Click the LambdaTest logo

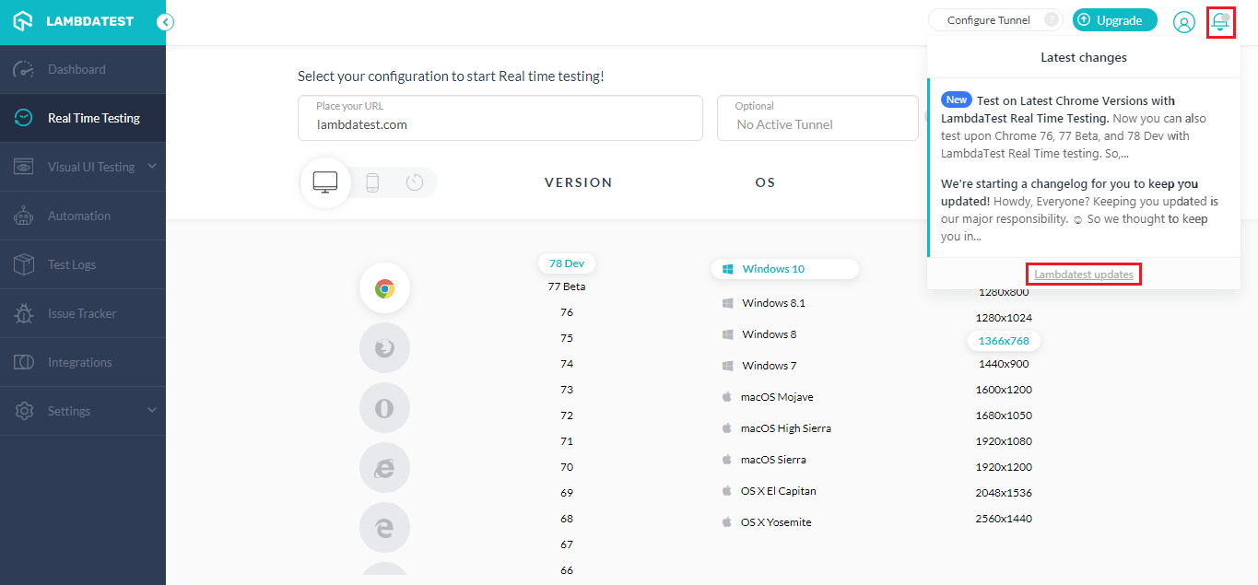coord(74,21)
